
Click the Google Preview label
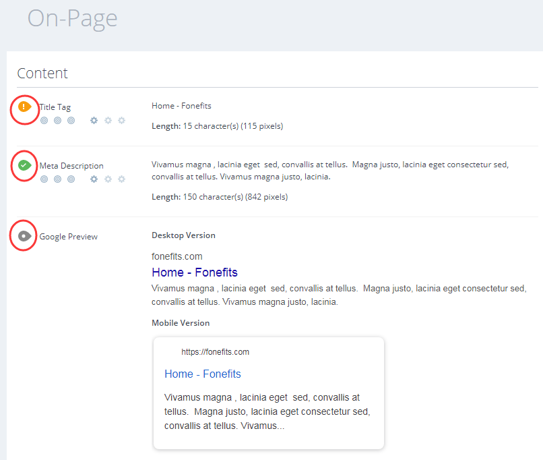click(69, 237)
